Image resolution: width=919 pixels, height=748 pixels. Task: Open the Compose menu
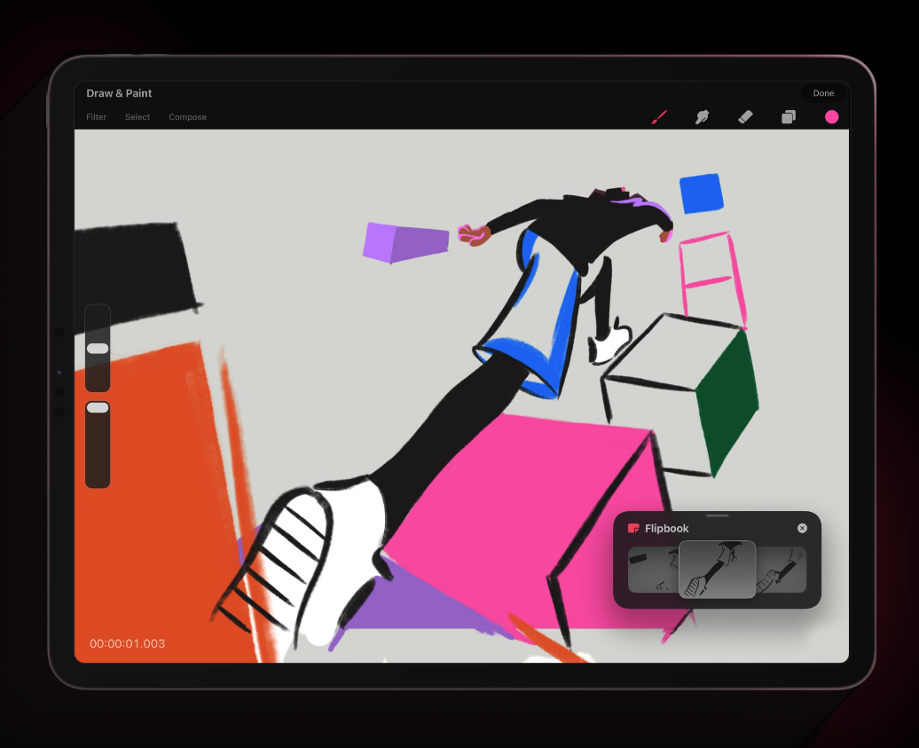(187, 117)
